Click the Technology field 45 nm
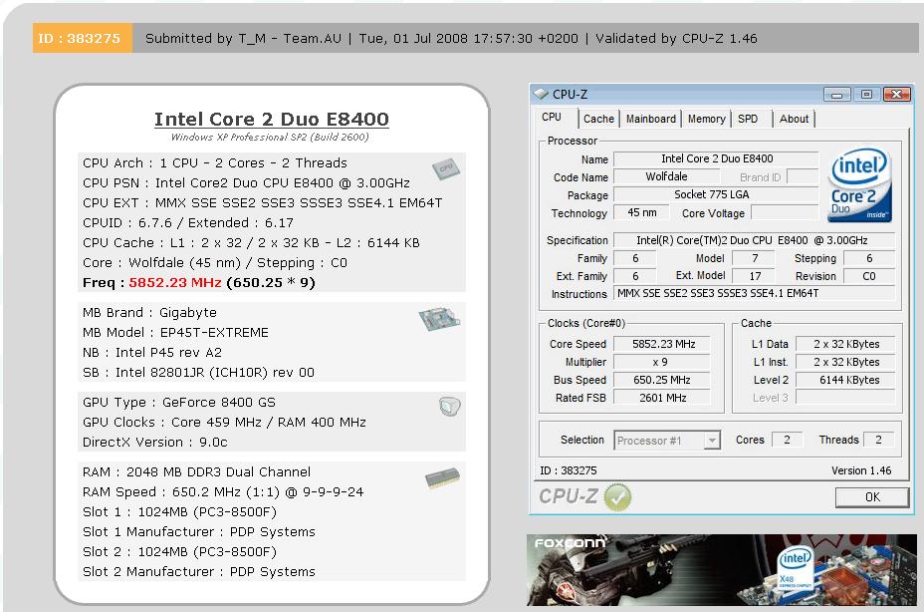This screenshot has width=924, height=612. pyautogui.click(x=642, y=212)
